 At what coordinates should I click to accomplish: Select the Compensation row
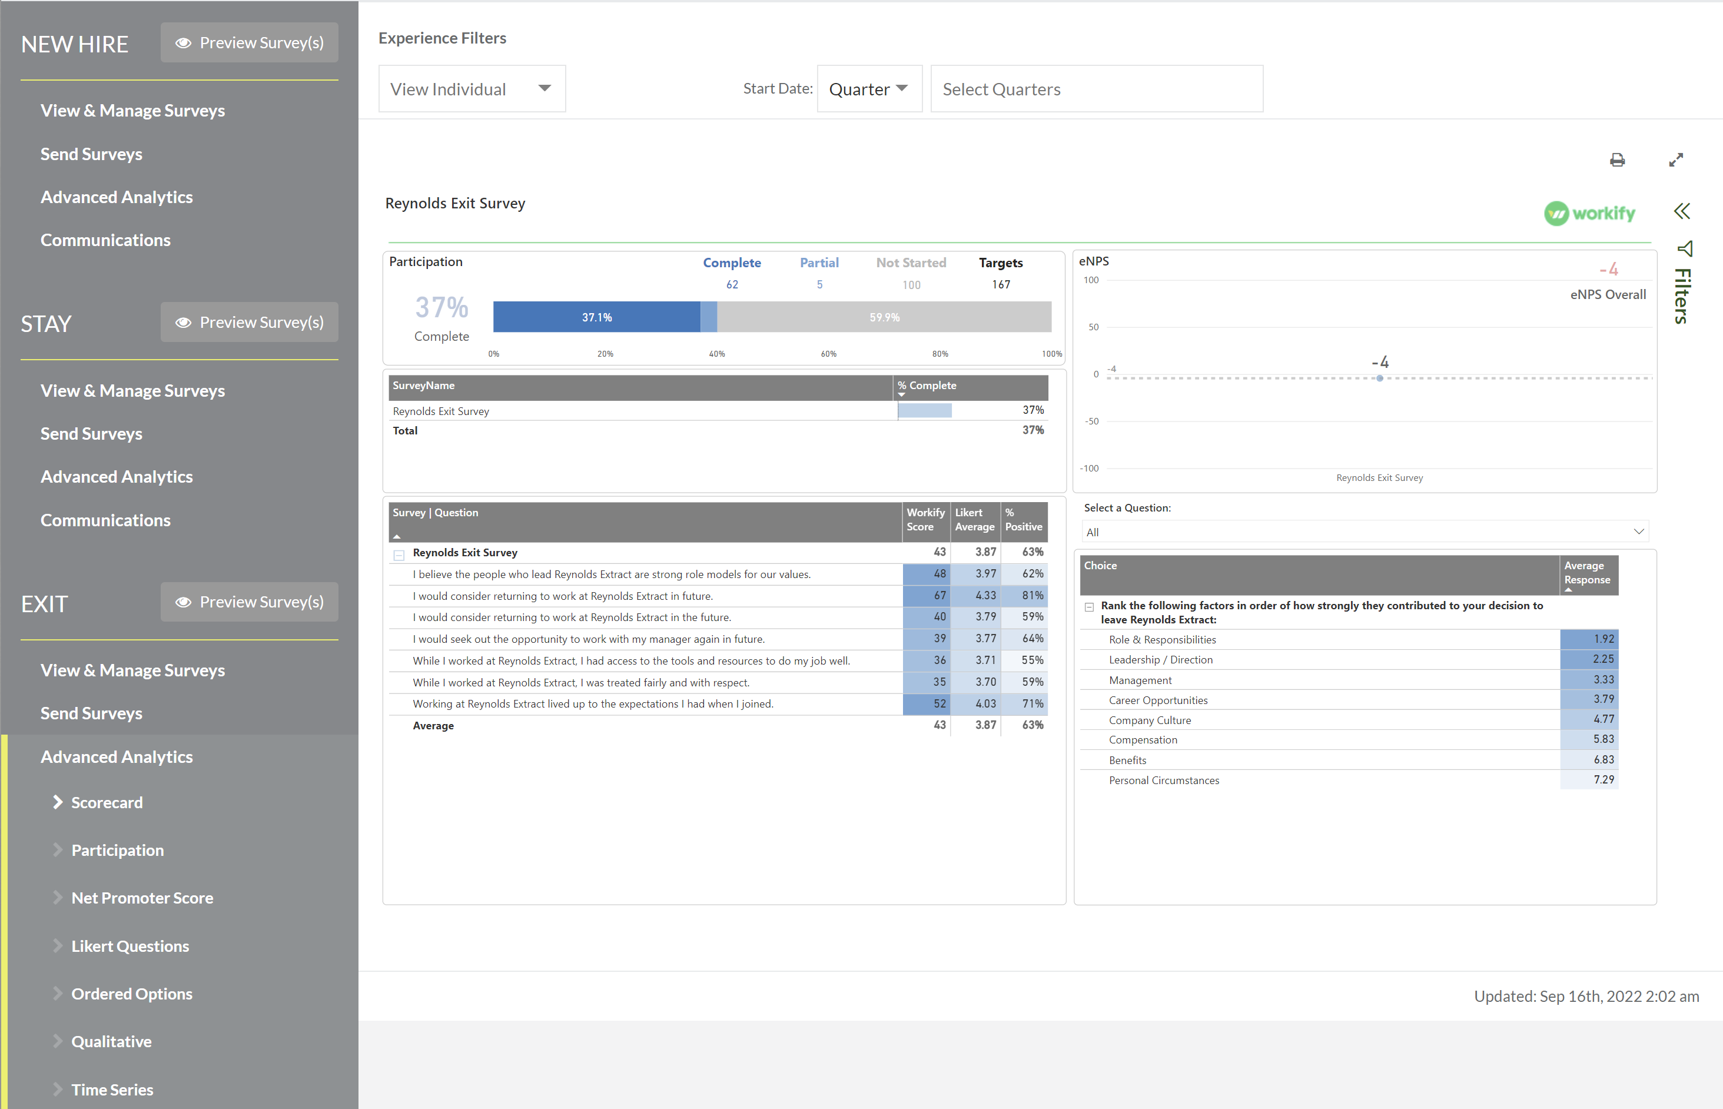tap(1349, 739)
